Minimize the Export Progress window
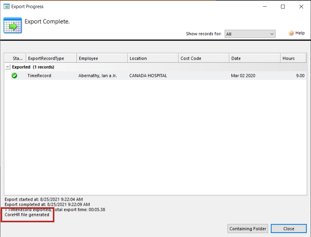This screenshot has width=311, height=237. pos(264,7)
